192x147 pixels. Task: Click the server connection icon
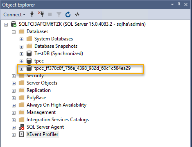click(x=14, y=24)
